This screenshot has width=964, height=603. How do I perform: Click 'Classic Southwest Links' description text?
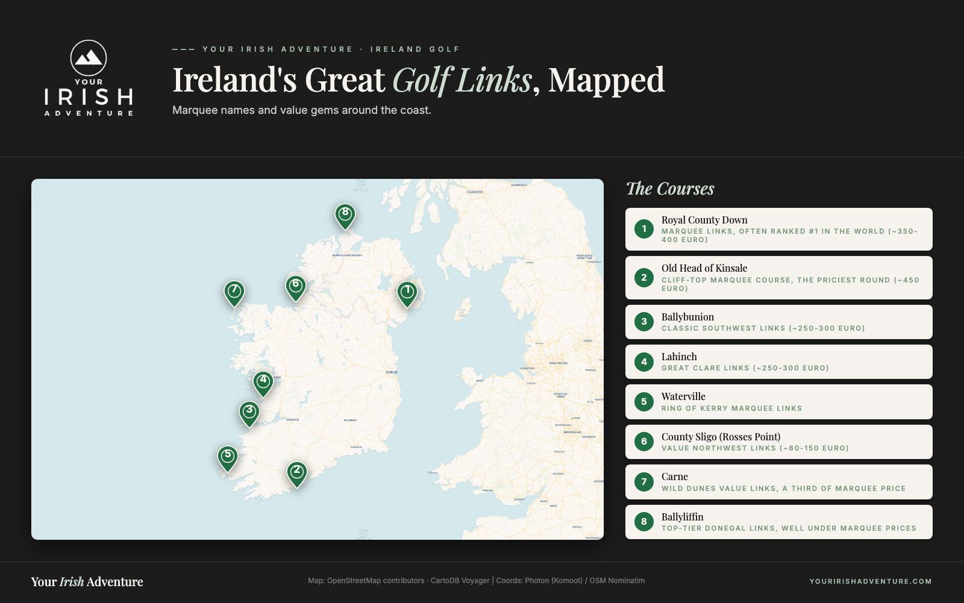pos(763,328)
